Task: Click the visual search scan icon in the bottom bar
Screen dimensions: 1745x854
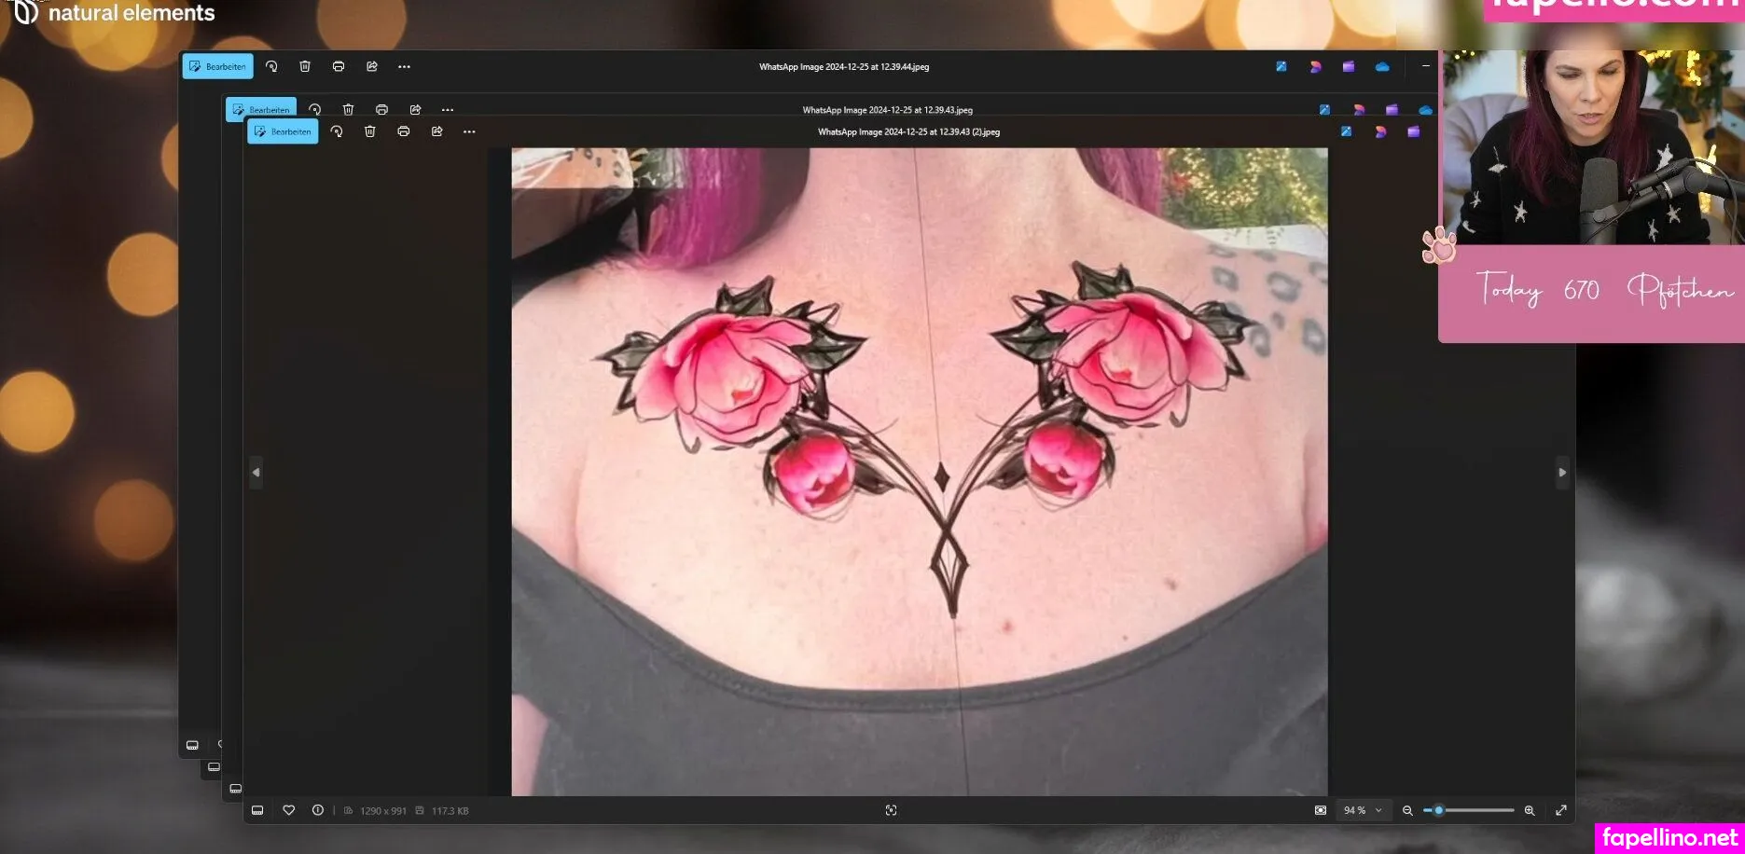Action: (891, 811)
